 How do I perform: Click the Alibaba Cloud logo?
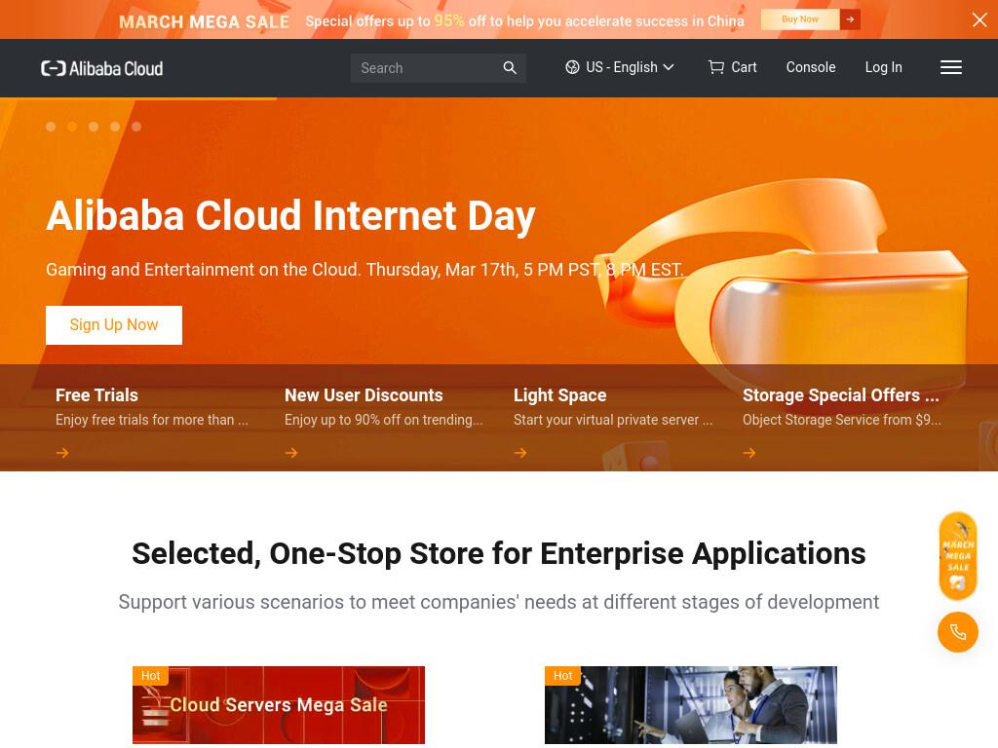tap(101, 68)
